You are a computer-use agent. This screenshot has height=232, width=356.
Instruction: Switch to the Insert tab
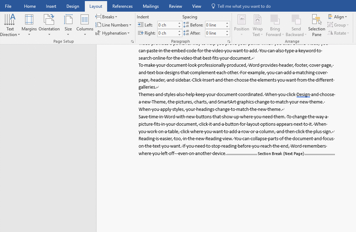(x=51, y=6)
